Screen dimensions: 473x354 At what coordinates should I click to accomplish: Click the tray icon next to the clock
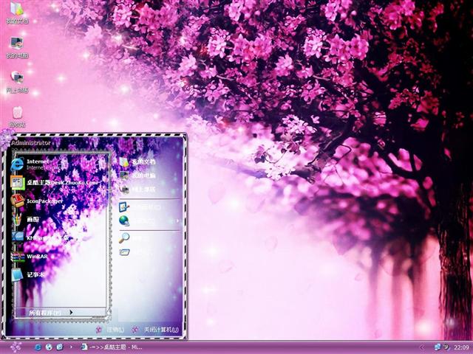coord(446,347)
